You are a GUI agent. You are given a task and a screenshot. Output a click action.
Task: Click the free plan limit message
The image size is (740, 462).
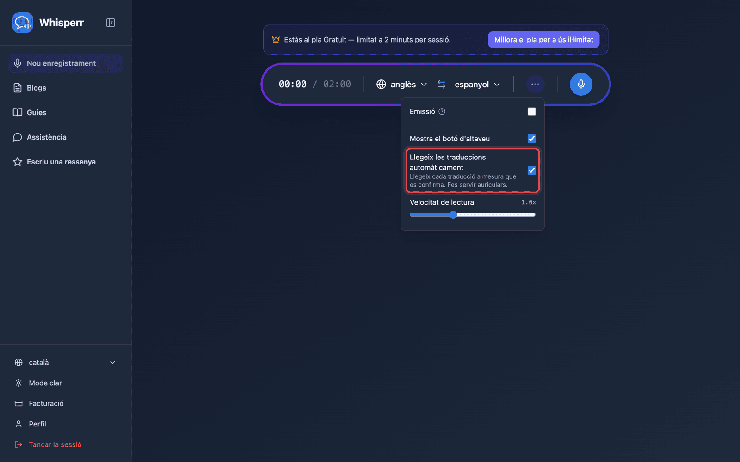367,40
